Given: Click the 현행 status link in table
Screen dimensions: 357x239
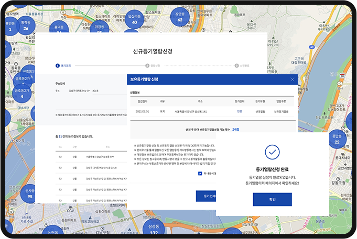Looking at the screenshot, I should click(239, 111).
